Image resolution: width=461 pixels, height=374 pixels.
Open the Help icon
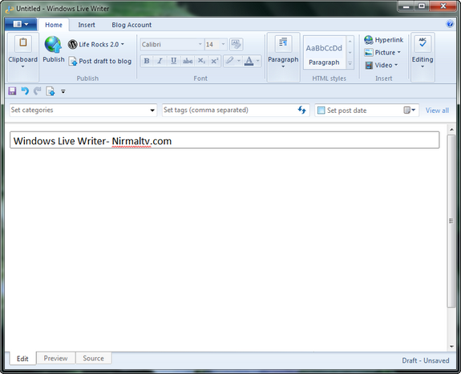(x=450, y=24)
